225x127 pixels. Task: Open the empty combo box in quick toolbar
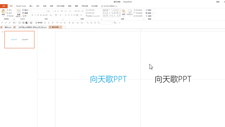(x=107, y=23)
